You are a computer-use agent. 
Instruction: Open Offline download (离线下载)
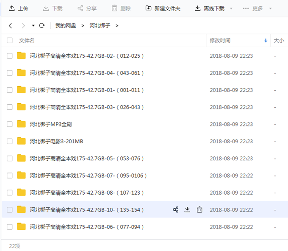pos(210,8)
